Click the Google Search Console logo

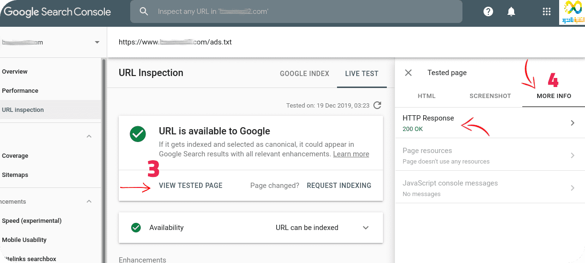click(57, 12)
